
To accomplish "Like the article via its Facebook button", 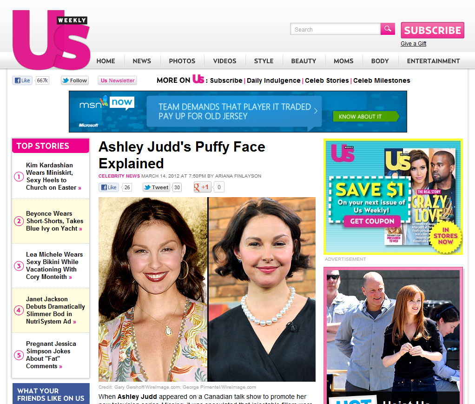I will 108,187.
